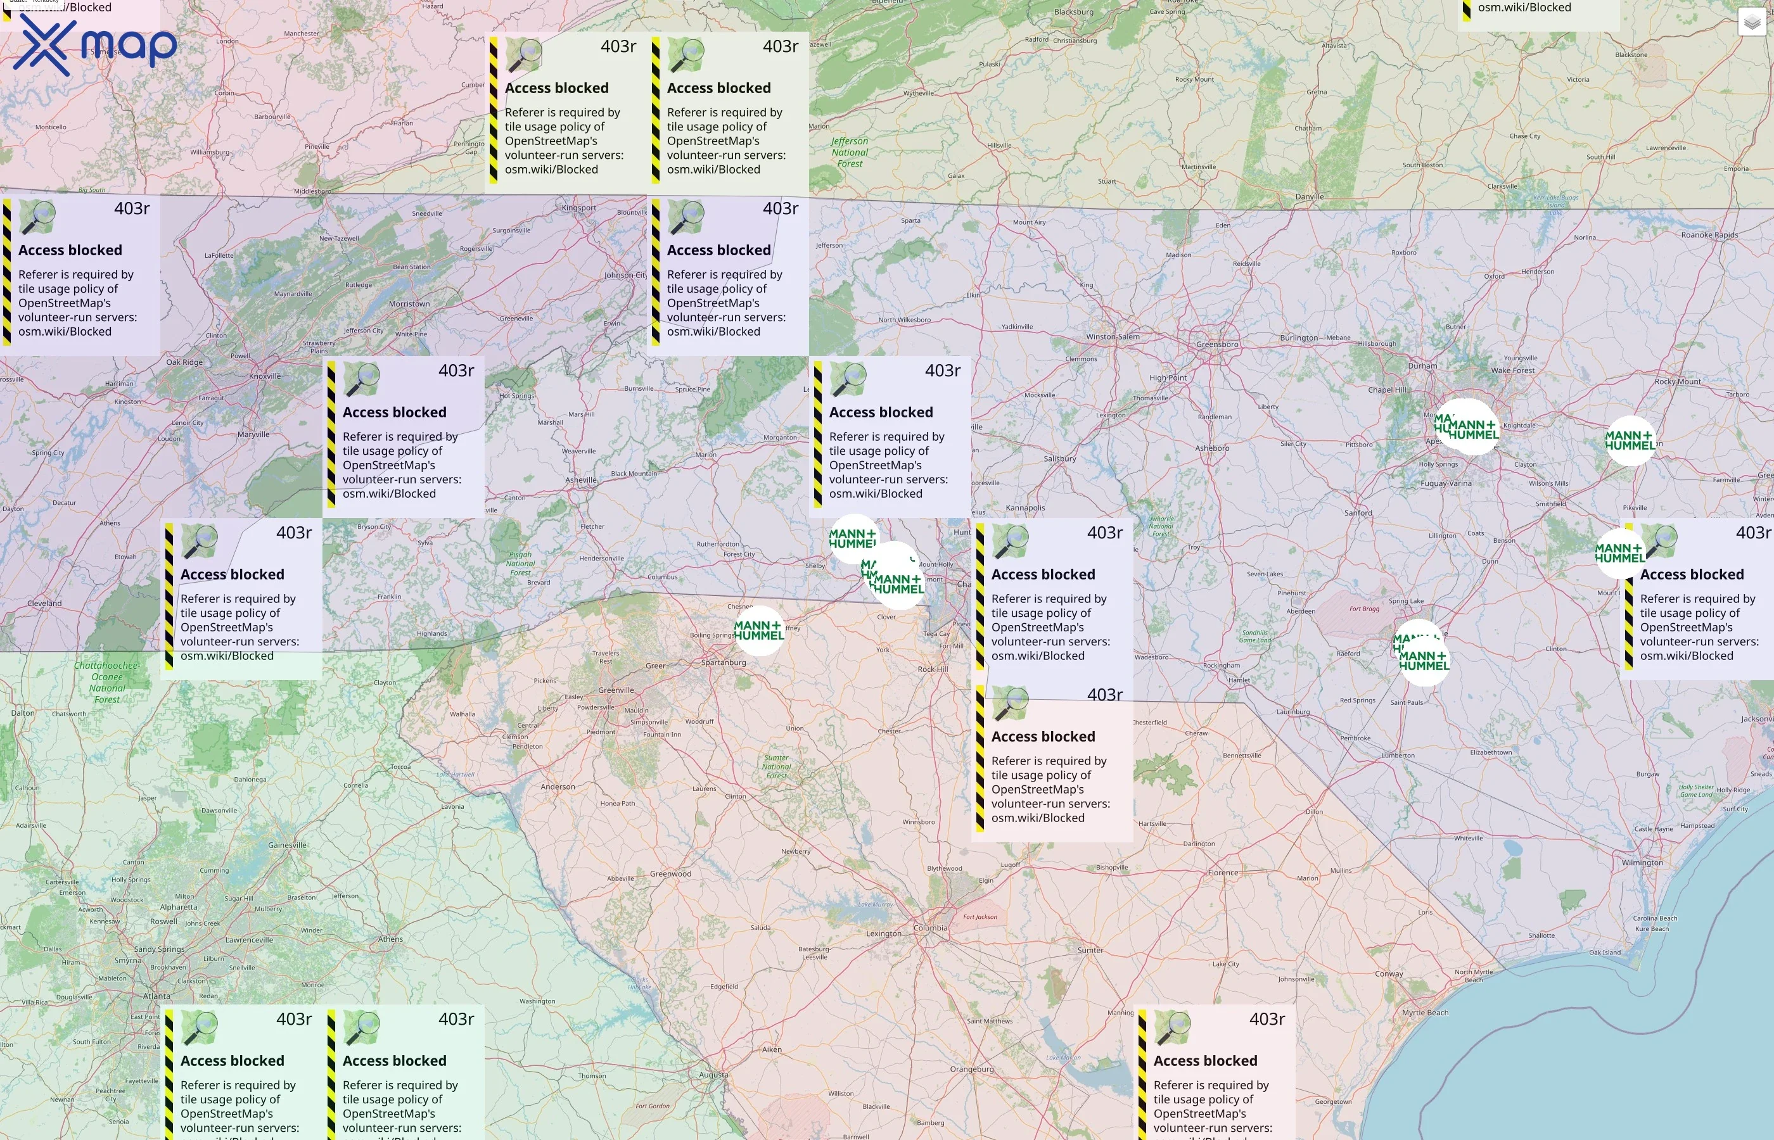Click the Winston-Salem city label
The width and height of the screenshot is (1774, 1140).
pos(1113,337)
